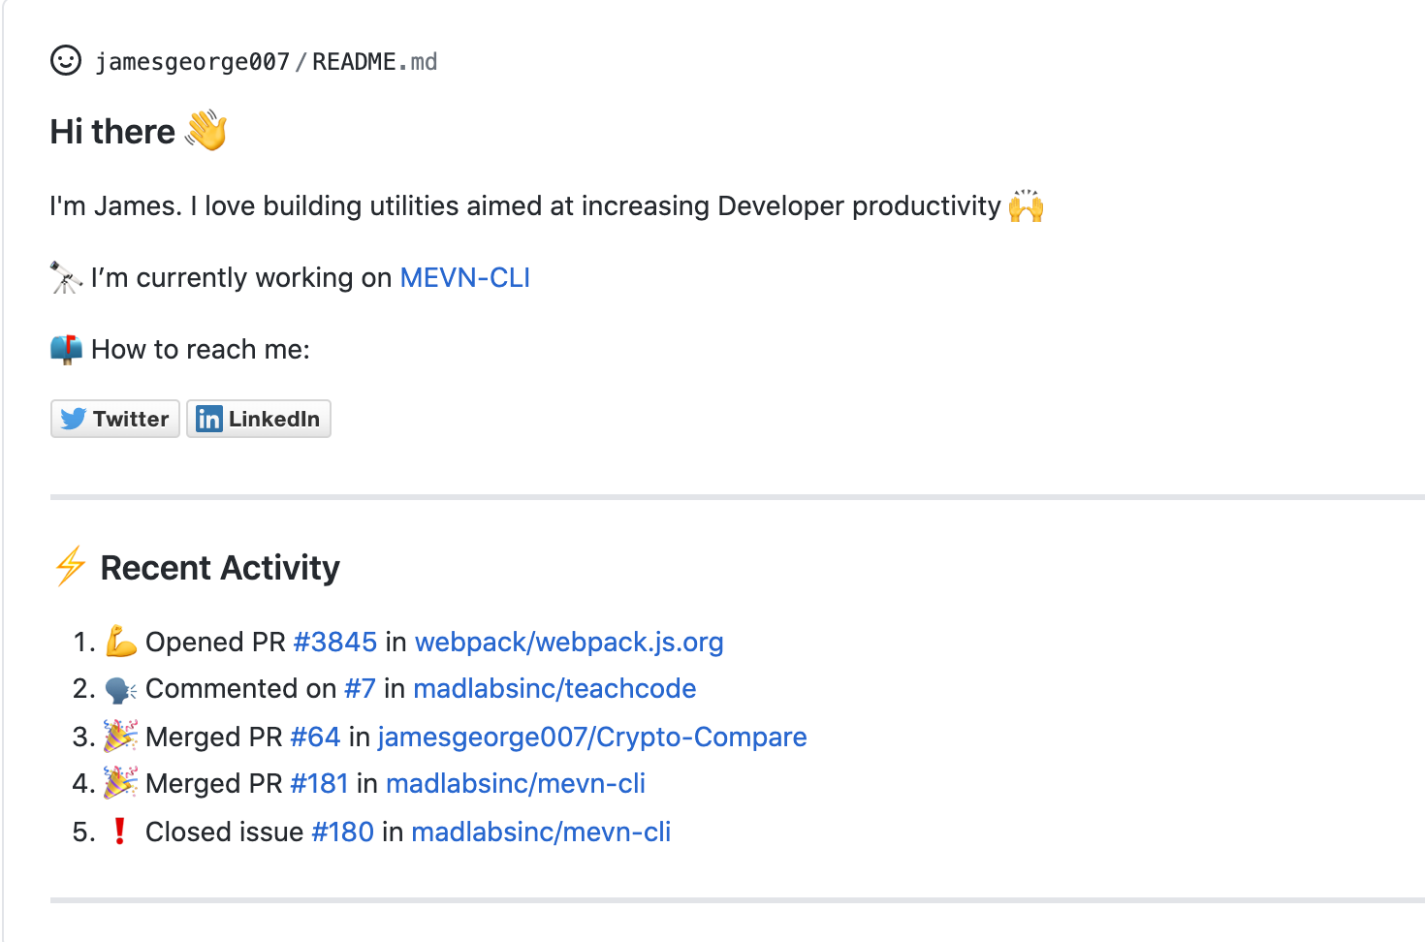
Task: Click the smiley face README icon
Action: click(64, 60)
